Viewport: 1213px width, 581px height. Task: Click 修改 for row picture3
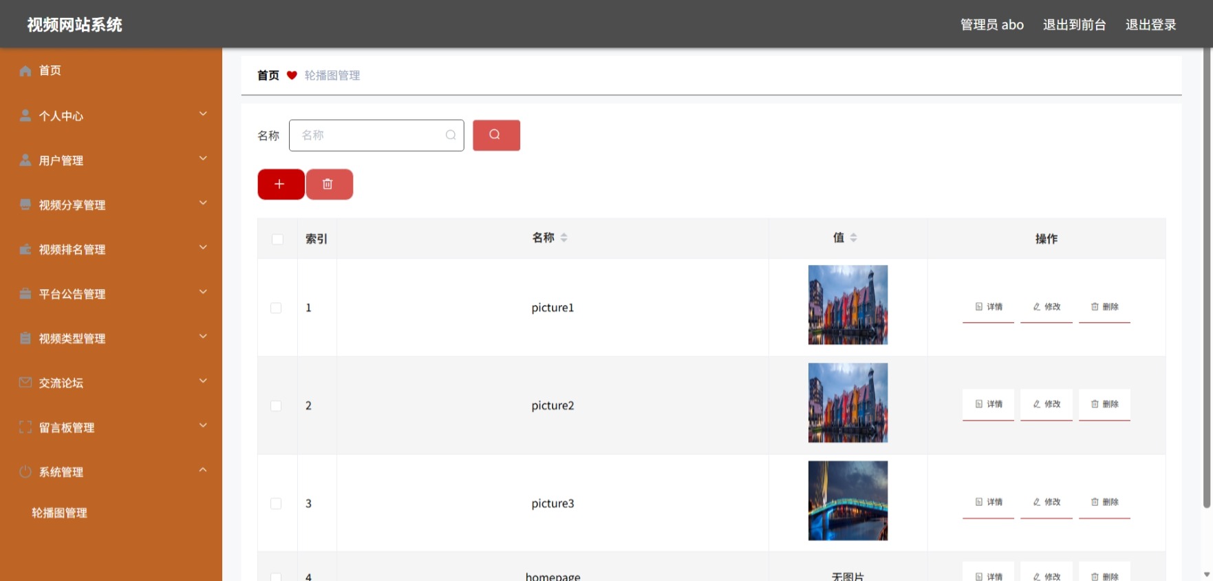(1046, 503)
